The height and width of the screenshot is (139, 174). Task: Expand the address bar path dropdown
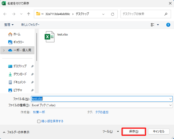click(103, 14)
